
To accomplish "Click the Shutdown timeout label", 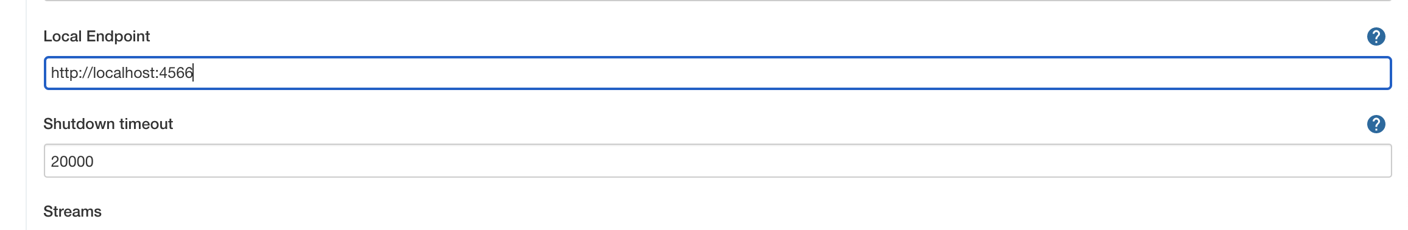I will (108, 124).
